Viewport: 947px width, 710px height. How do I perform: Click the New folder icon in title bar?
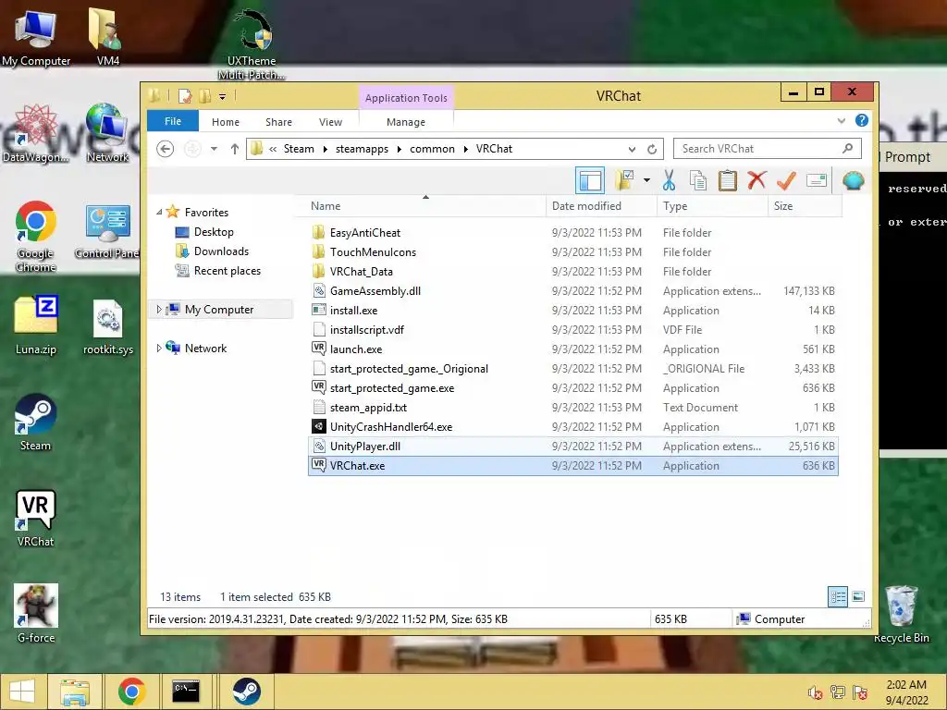[x=204, y=96]
